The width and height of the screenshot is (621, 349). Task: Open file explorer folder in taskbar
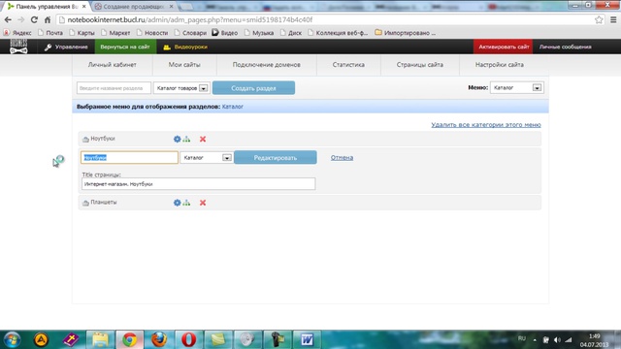point(100,340)
